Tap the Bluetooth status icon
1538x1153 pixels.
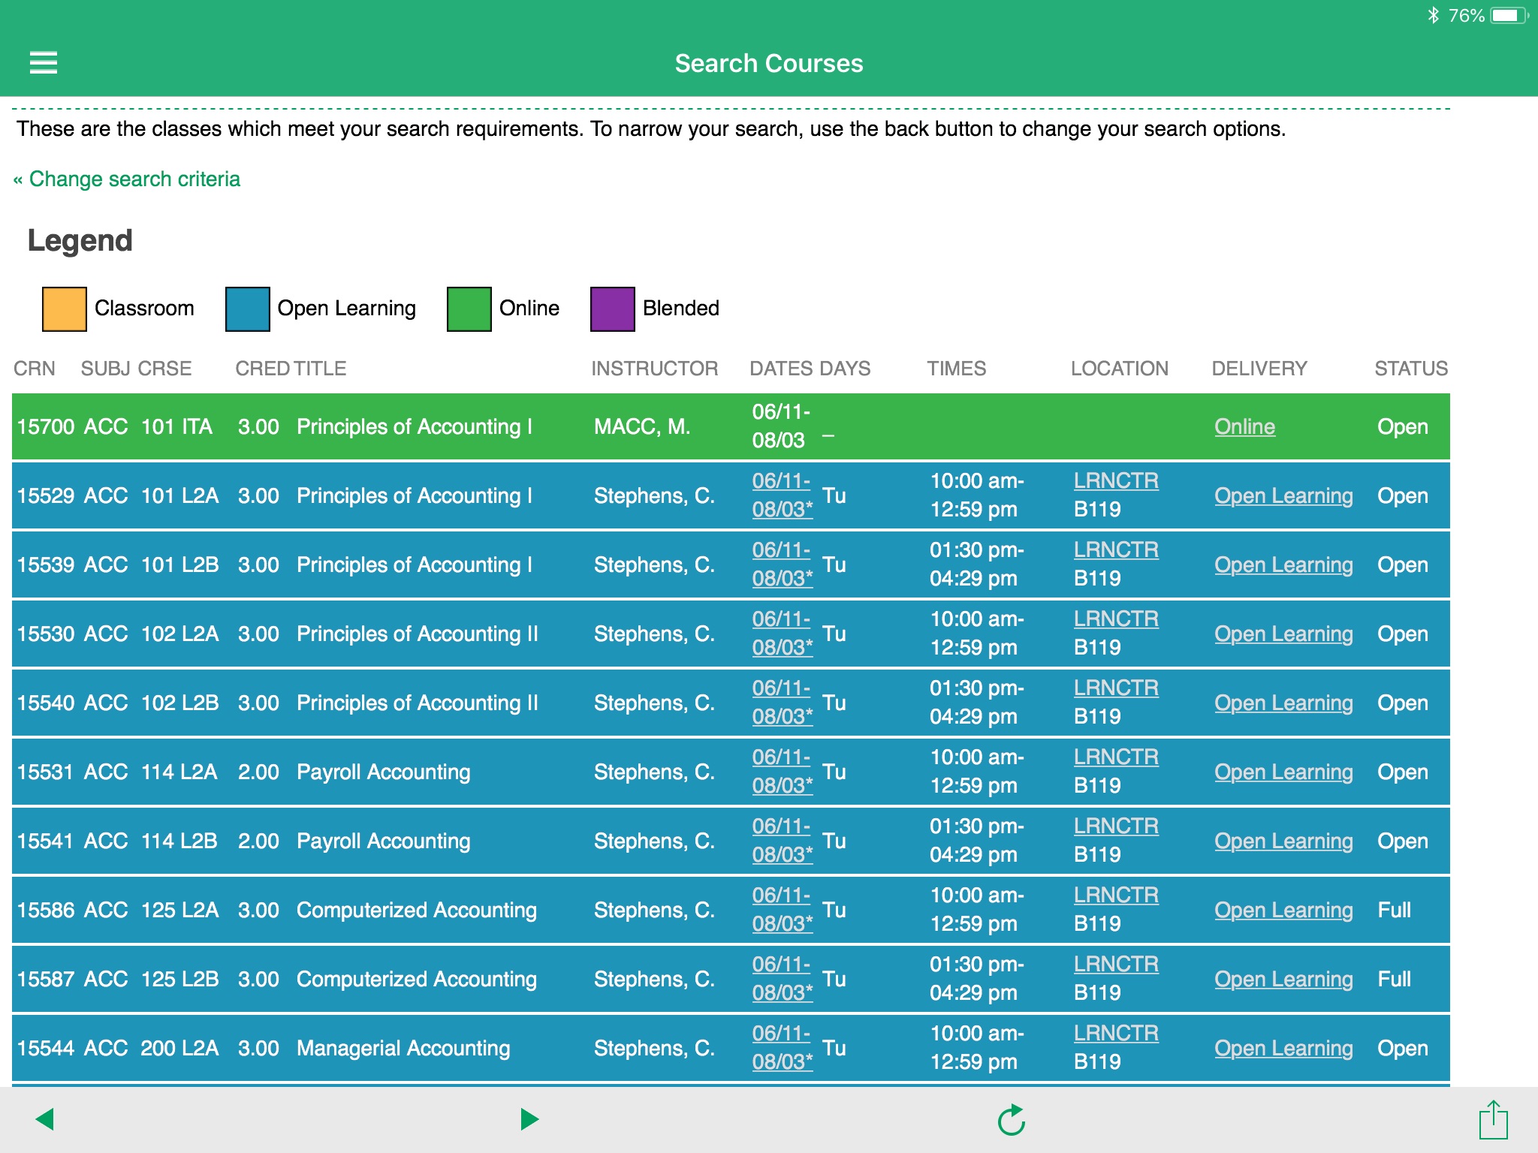pyautogui.click(x=1433, y=16)
